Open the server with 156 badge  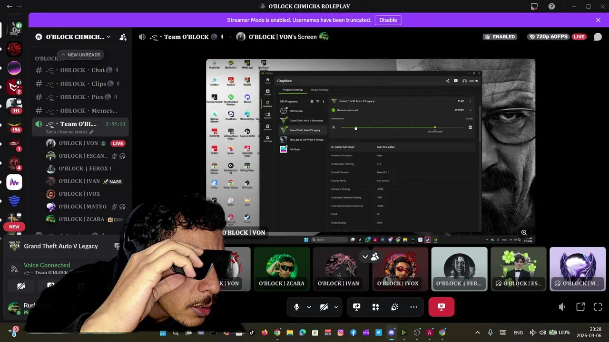pyautogui.click(x=14, y=125)
